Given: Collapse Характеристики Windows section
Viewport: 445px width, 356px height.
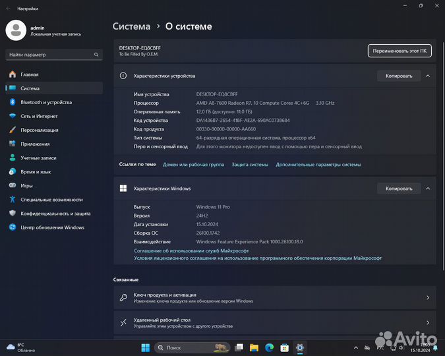Looking at the screenshot, I should [x=428, y=189].
